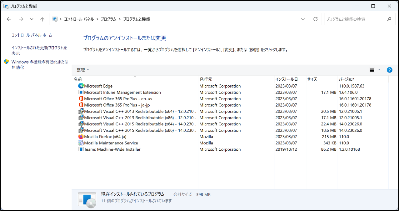Sort by the インストール日 column header
The image size is (399, 211).
(x=290, y=79)
